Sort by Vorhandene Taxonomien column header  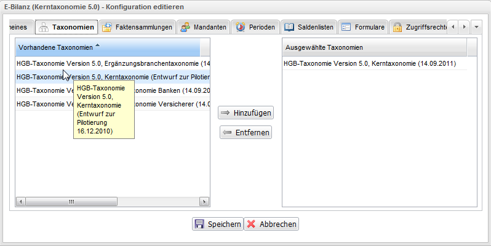pyautogui.click(x=108, y=47)
